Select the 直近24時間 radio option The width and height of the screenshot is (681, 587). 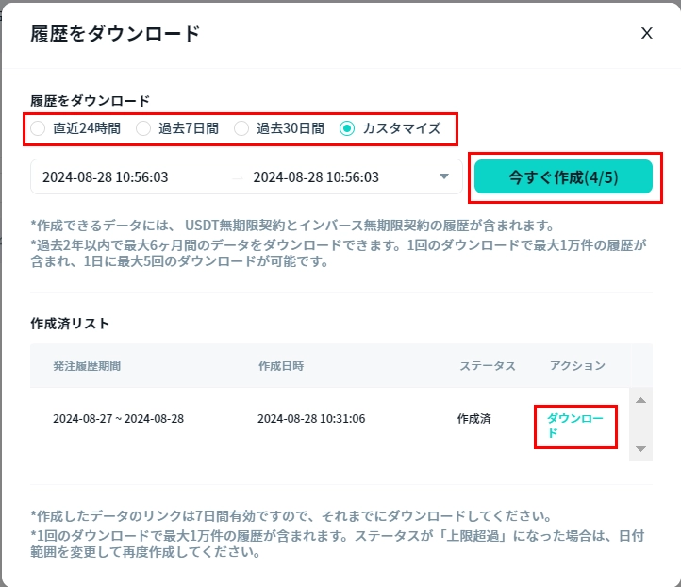pyautogui.click(x=38, y=128)
